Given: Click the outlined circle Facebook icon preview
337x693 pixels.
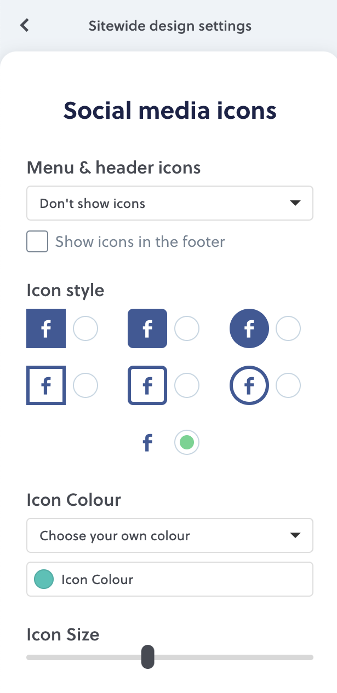Looking at the screenshot, I should [249, 385].
